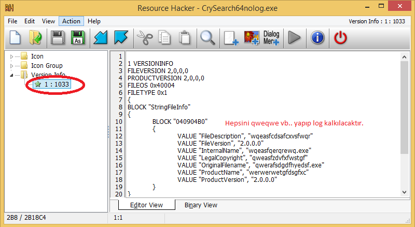Click the down-left blue arrow icon

pyautogui.click(x=100, y=37)
